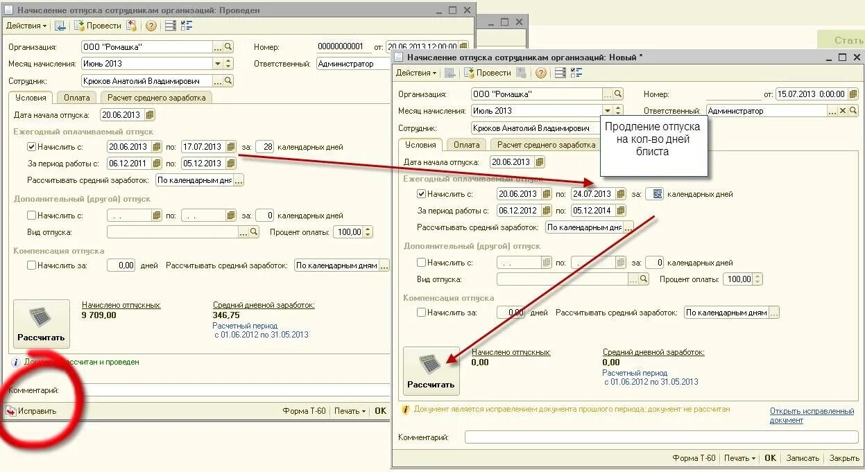Open calendar next to 24.07.2013 end date
The image size is (865, 472).
pos(620,194)
